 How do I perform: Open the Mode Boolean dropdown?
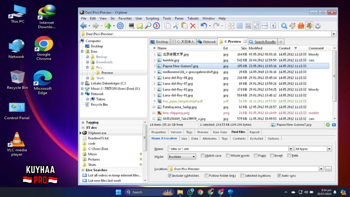(194, 157)
